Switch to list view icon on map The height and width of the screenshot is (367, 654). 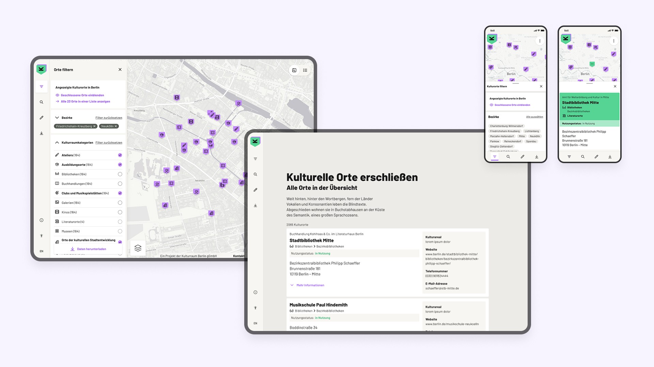pyautogui.click(x=305, y=70)
